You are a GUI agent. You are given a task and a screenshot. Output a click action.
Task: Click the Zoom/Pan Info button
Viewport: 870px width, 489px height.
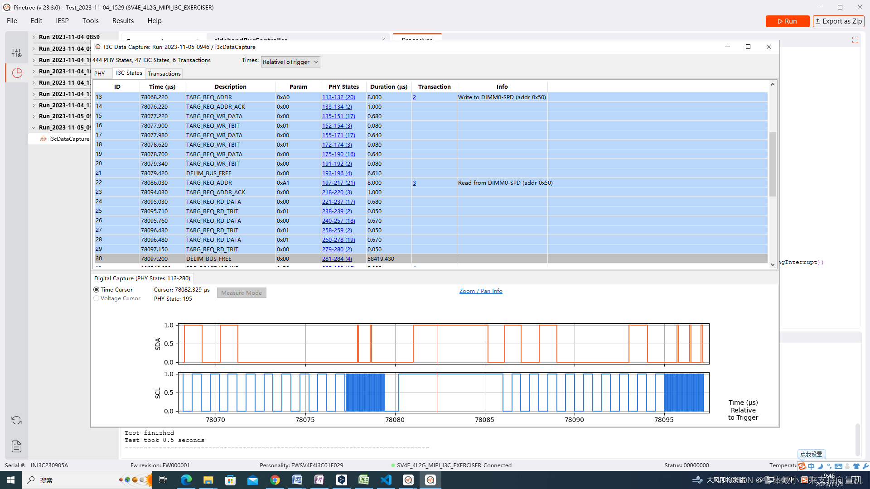[480, 291]
